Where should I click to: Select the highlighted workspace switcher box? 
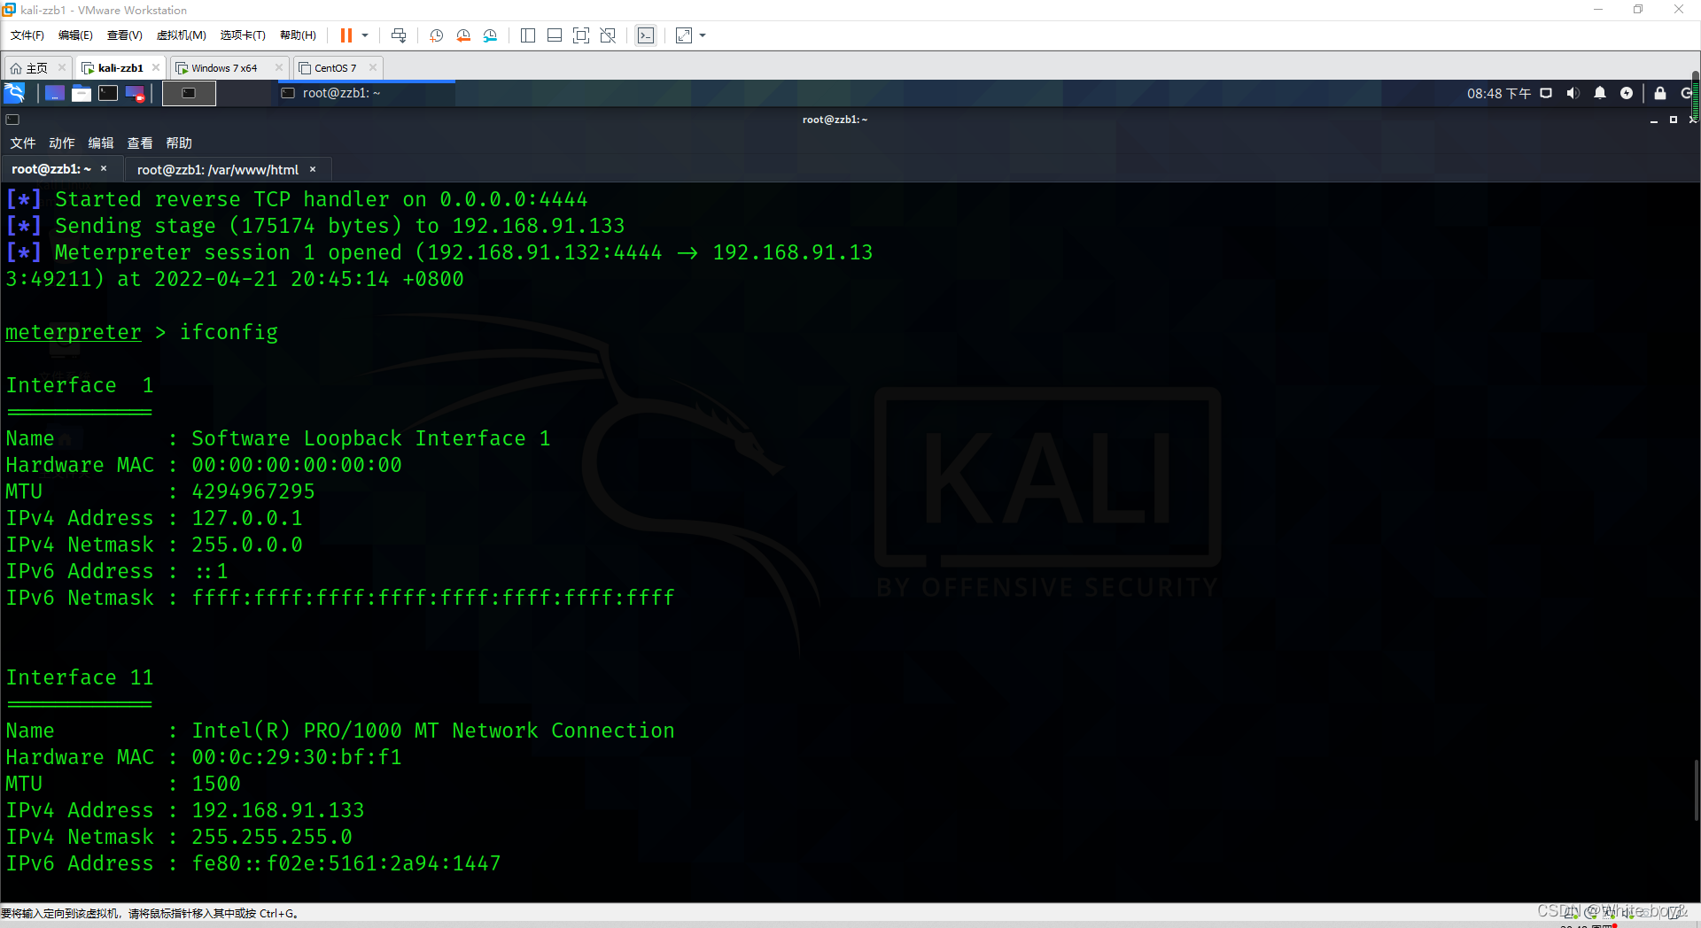click(189, 93)
